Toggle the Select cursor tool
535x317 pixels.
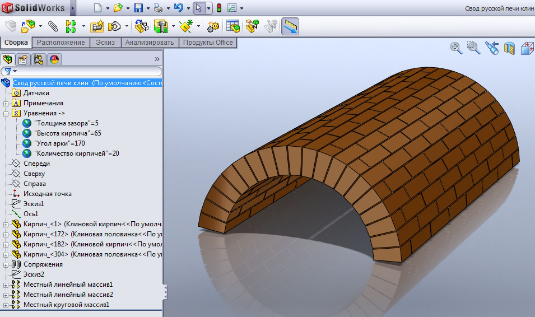tap(198, 8)
